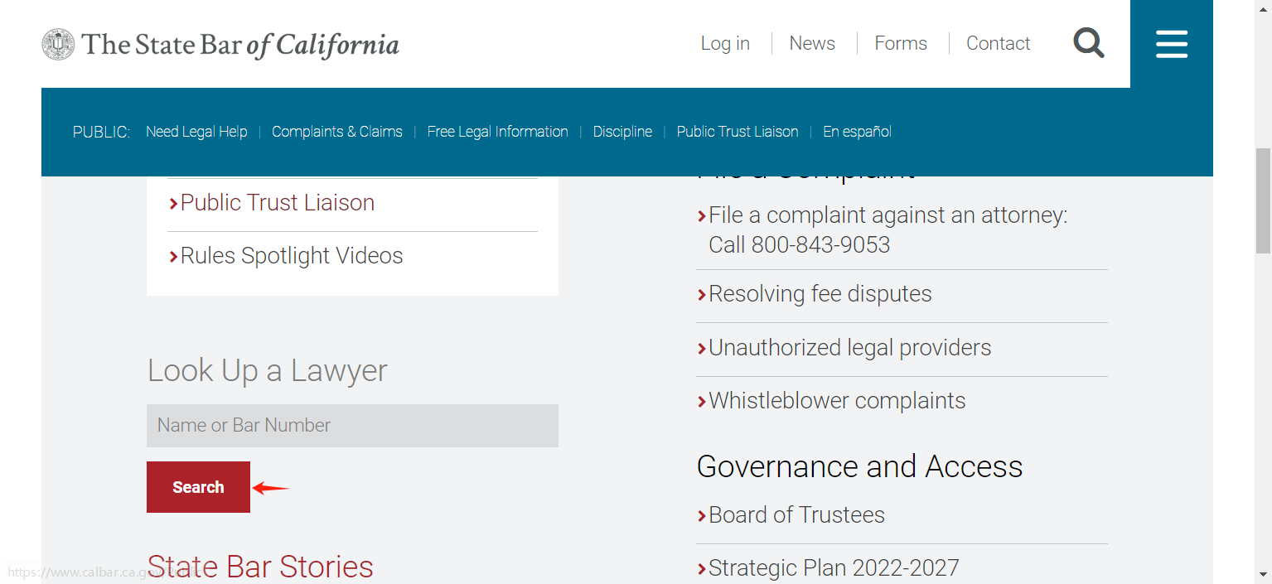The width and height of the screenshot is (1272, 584).
Task: Select Need Legal Help in public nav
Action: click(196, 132)
